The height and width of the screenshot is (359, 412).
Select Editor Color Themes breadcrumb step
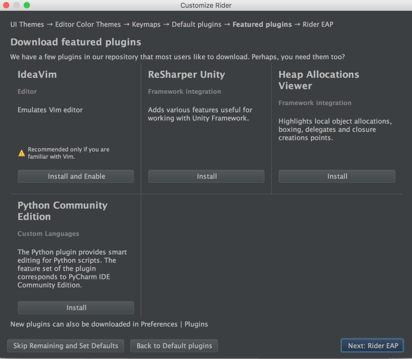click(x=88, y=25)
